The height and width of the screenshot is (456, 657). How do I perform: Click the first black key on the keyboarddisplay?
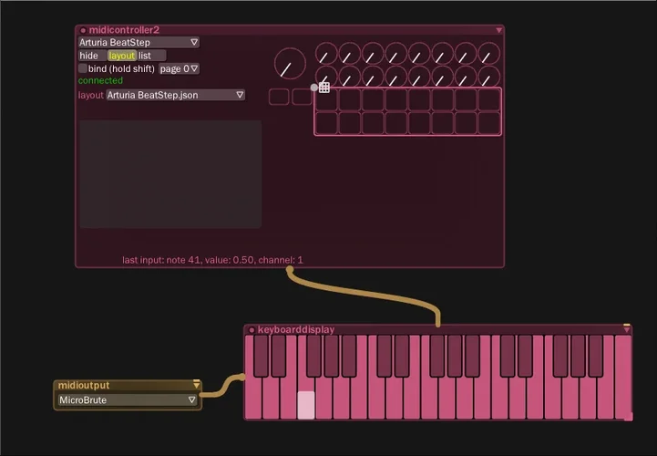[x=261, y=356]
